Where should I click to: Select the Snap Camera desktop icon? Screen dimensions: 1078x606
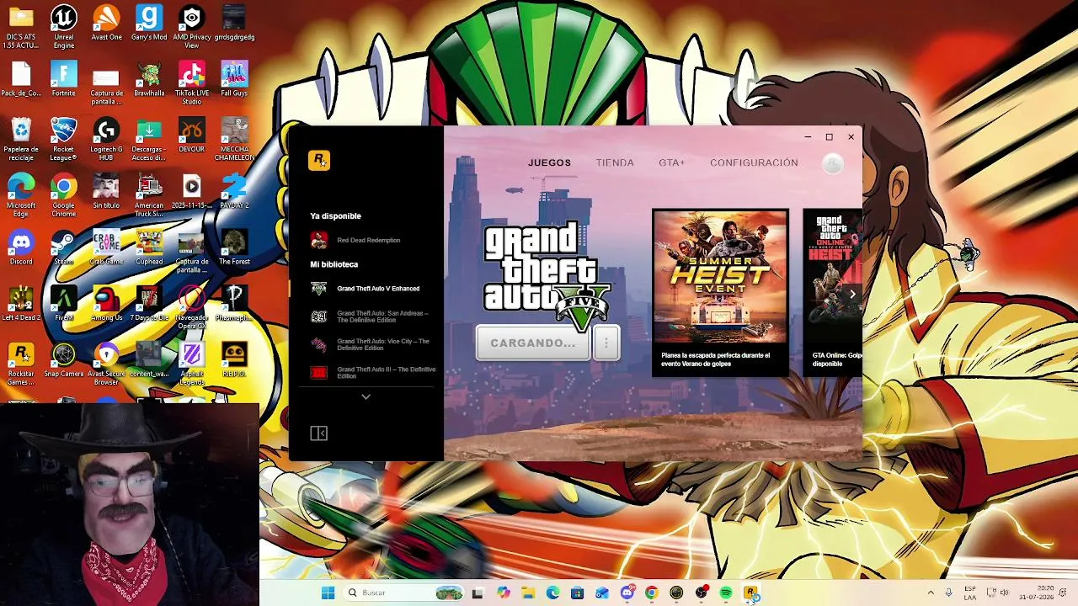[x=64, y=360]
